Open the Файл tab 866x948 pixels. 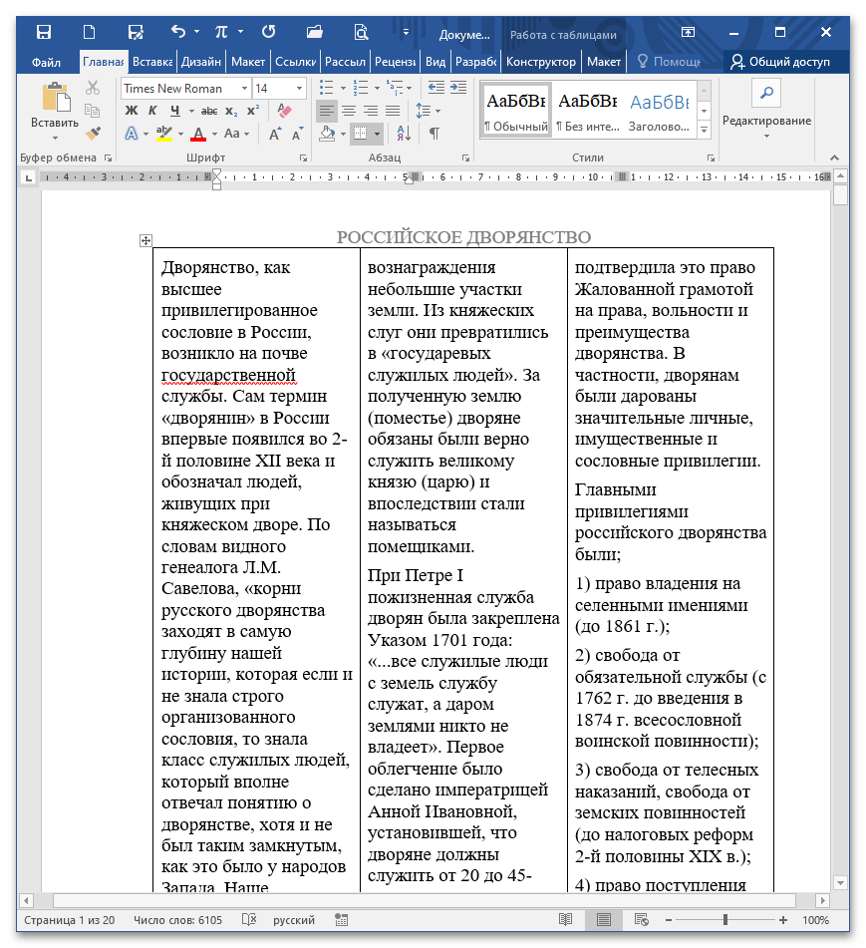[47, 62]
